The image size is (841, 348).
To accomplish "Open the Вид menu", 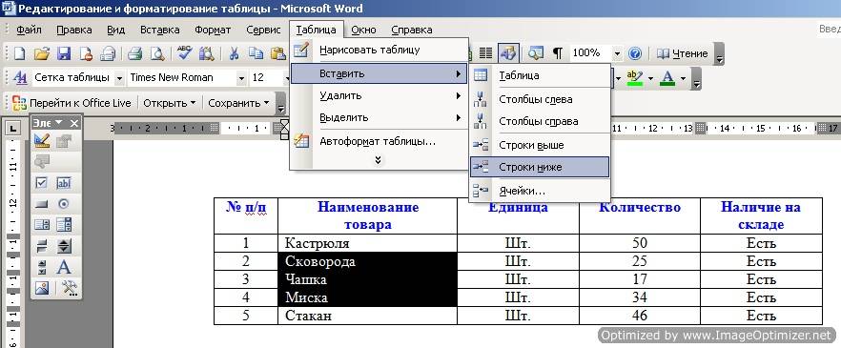I will coord(116,30).
